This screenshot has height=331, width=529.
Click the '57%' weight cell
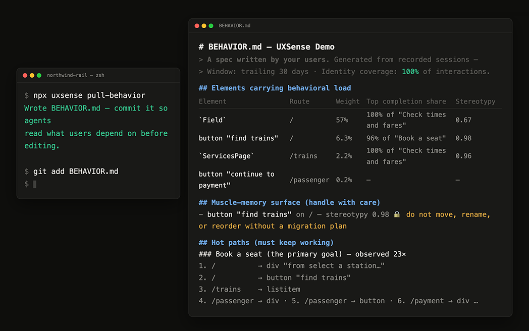(x=342, y=120)
